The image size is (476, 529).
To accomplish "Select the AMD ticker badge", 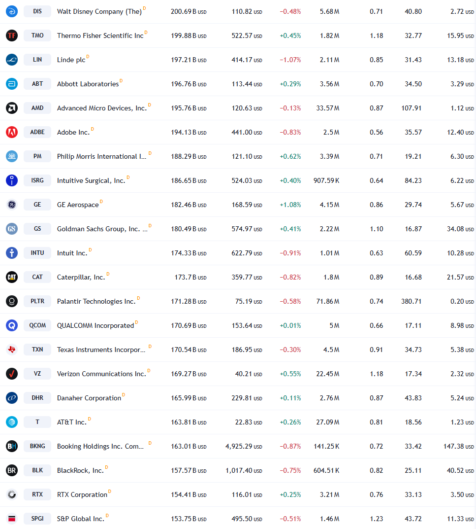I will pos(37,108).
